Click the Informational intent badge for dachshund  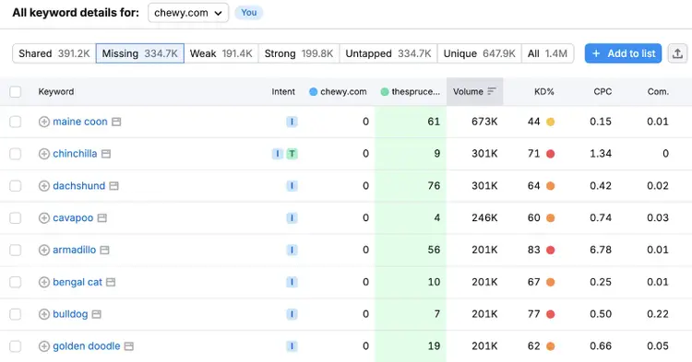point(292,186)
